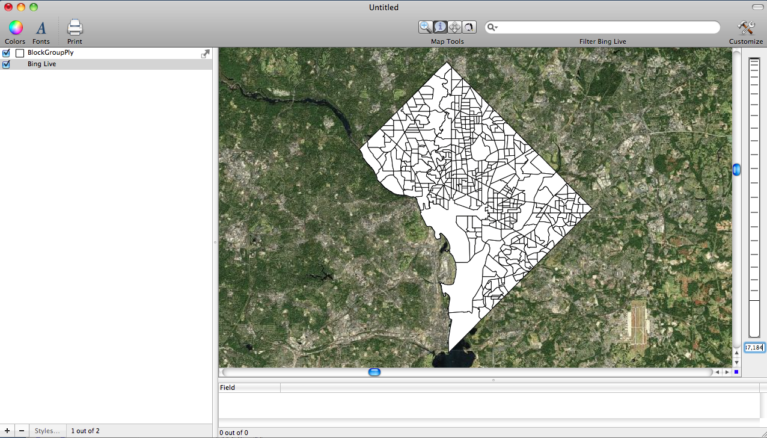
Task: Remove layer with the minus button
Action: pyautogui.click(x=22, y=431)
